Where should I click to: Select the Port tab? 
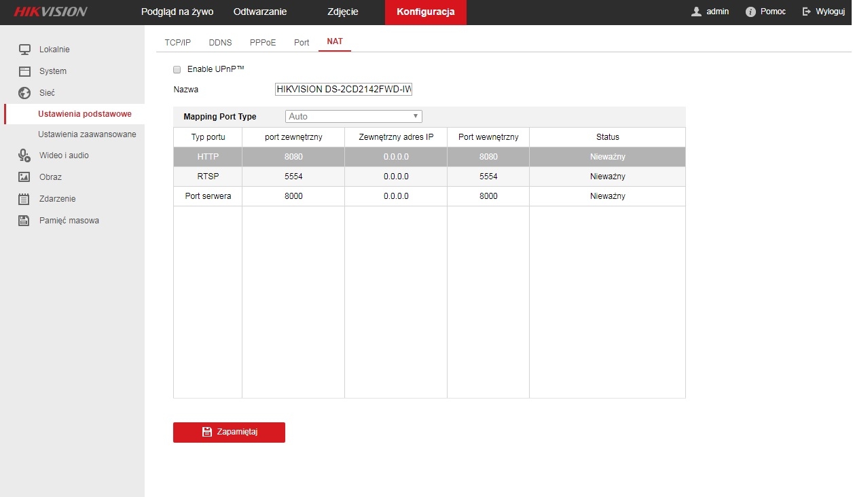302,42
